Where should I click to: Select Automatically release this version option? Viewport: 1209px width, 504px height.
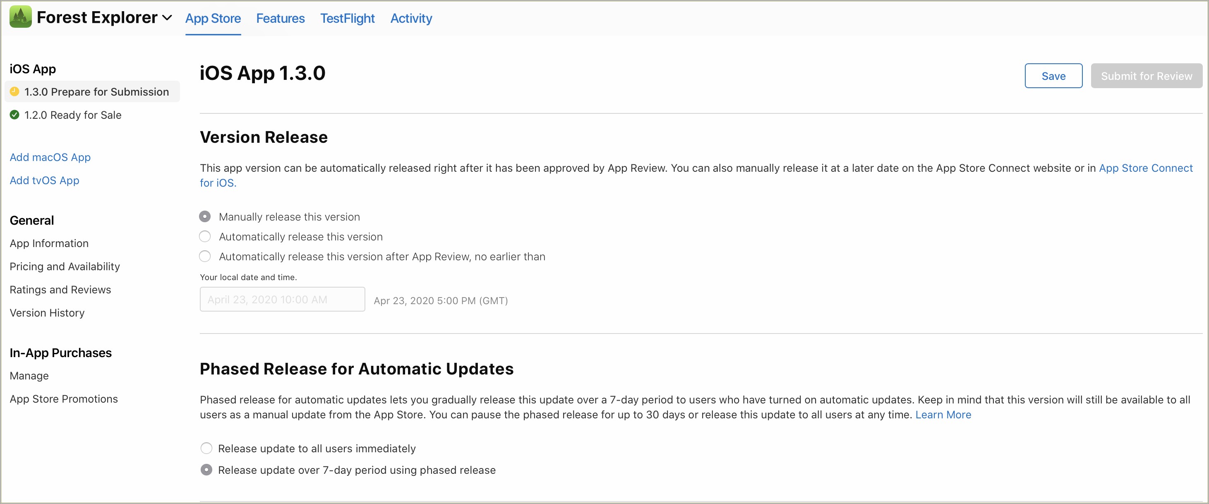tap(205, 237)
